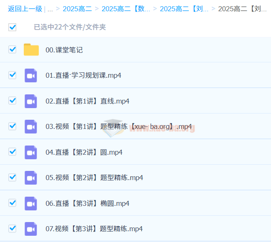Go to 2025高二 breadcrumb folder
The width and height of the screenshot is (271, 242).
point(77,9)
